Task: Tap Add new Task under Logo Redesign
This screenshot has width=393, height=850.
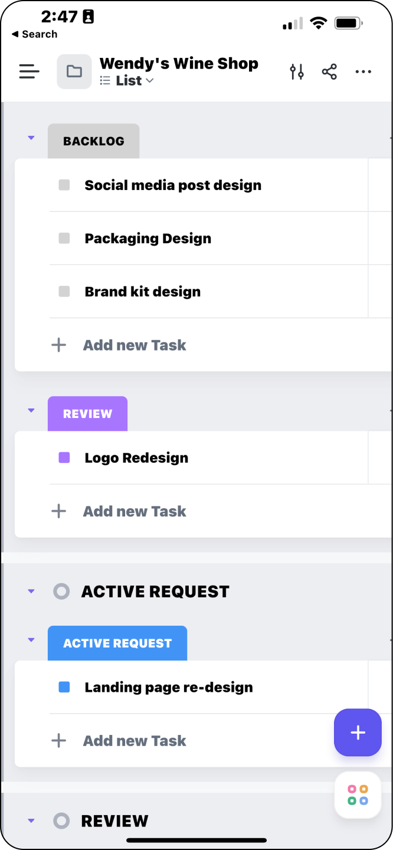Action: [x=135, y=511]
